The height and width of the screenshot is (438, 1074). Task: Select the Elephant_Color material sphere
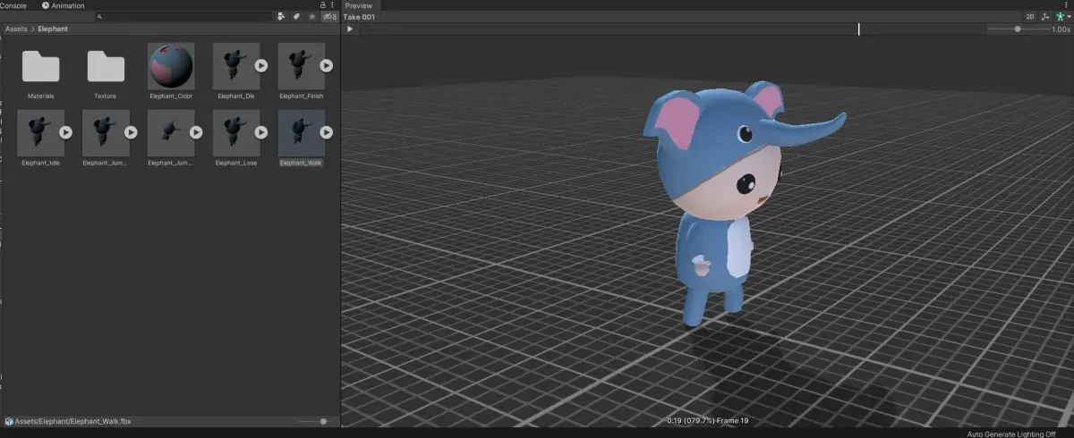[x=171, y=66]
